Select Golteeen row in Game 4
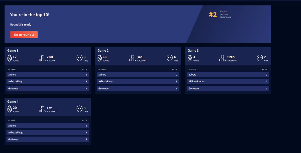This screenshot has height=153, width=301. click(48, 139)
